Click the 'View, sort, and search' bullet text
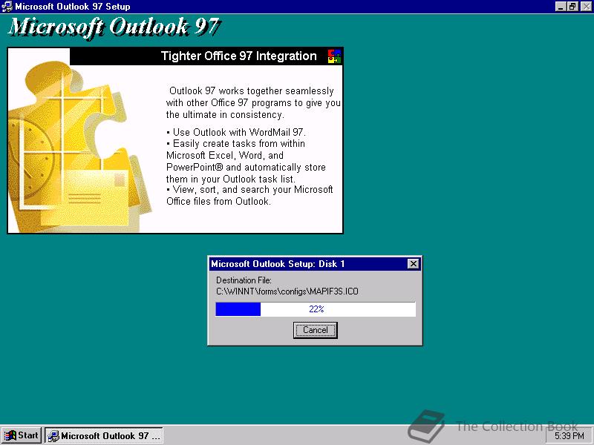The image size is (594, 445). point(249,196)
